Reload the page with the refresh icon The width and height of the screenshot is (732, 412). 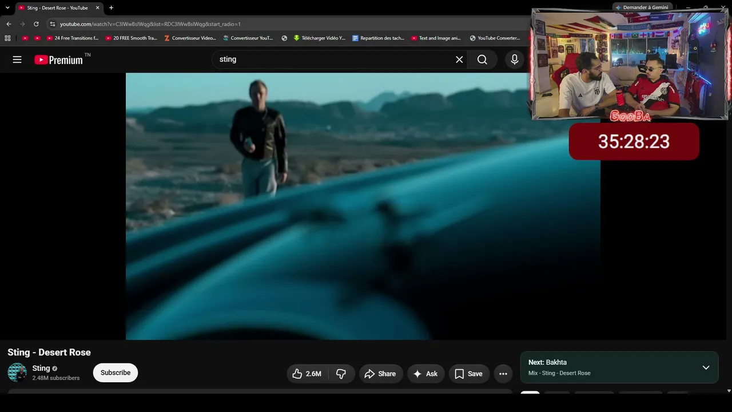pos(36,24)
